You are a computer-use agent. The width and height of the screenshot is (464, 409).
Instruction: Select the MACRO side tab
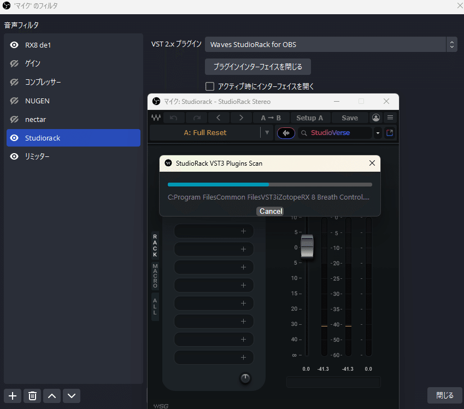click(155, 277)
